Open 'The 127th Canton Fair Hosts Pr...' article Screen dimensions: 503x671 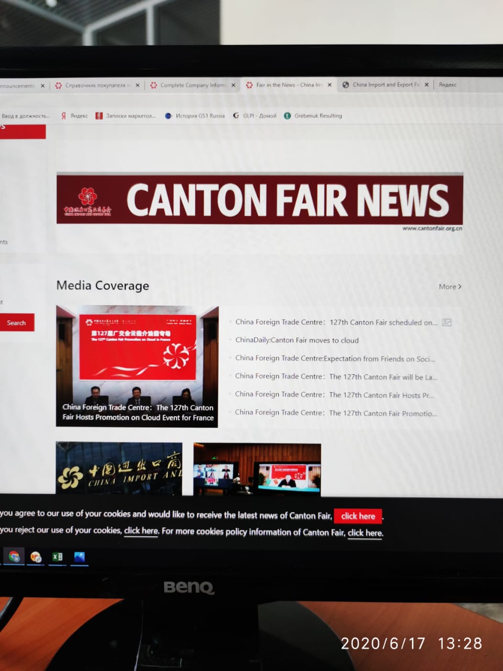pyautogui.click(x=335, y=395)
